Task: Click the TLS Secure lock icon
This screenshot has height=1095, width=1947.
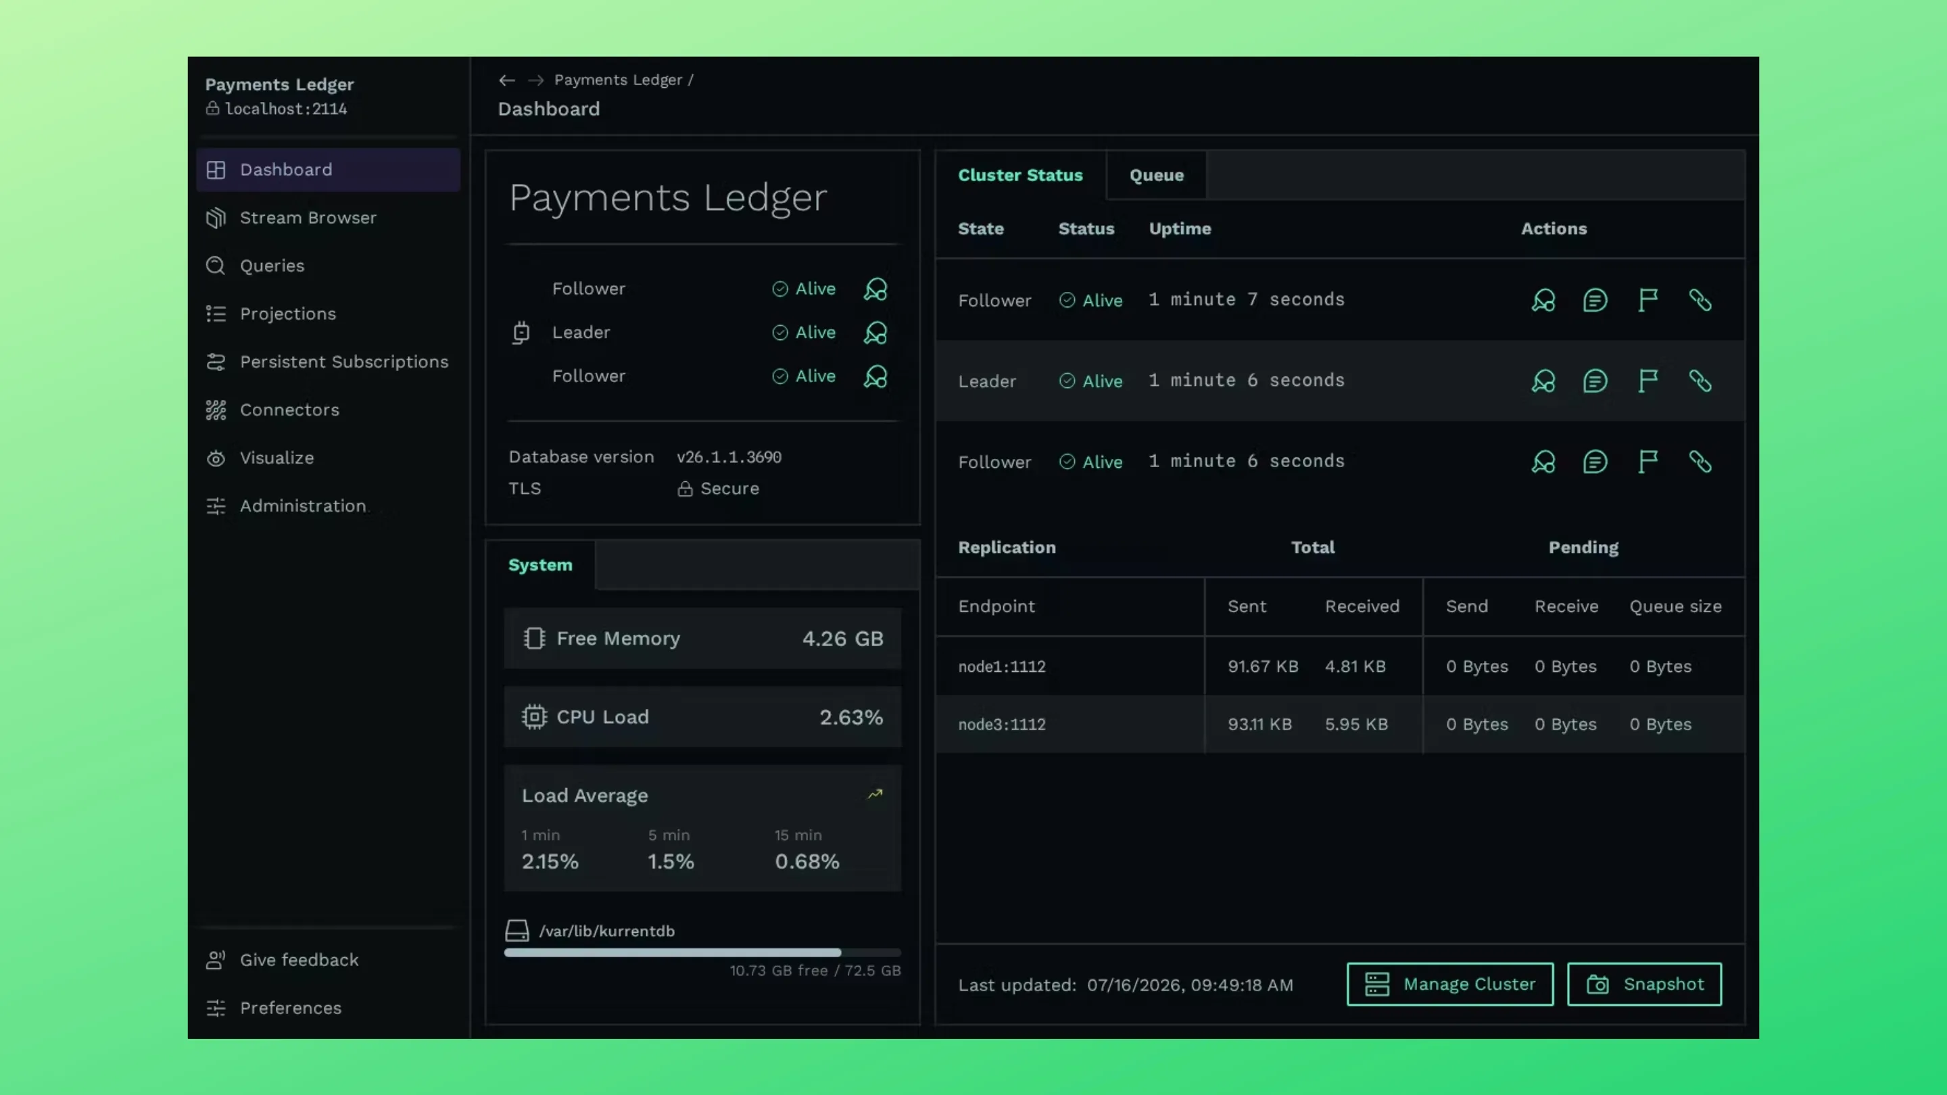Action: pos(685,489)
